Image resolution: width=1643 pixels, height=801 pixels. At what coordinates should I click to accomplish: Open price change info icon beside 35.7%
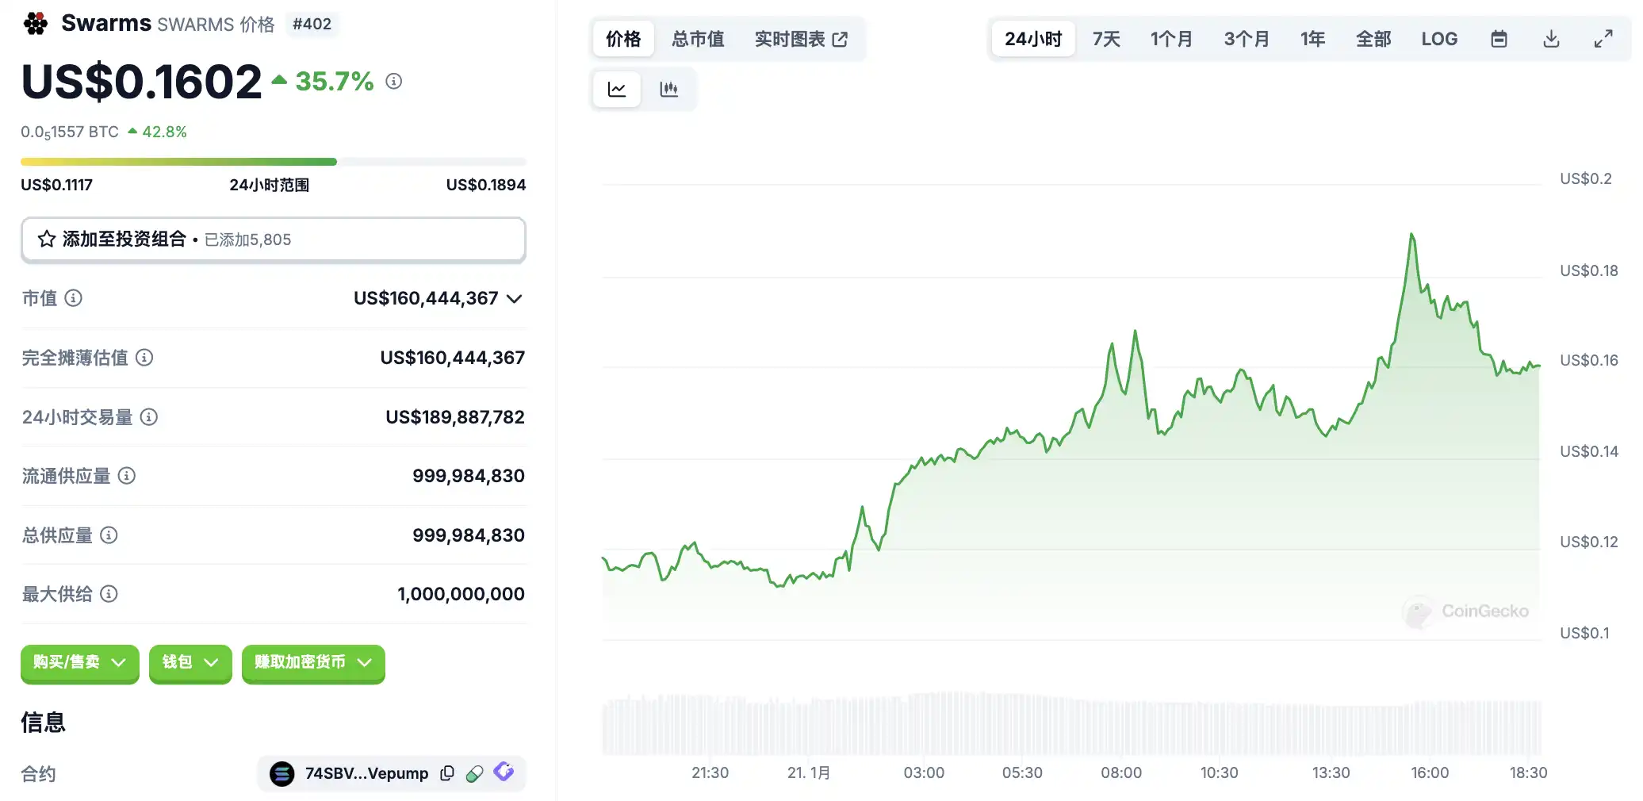click(x=394, y=81)
